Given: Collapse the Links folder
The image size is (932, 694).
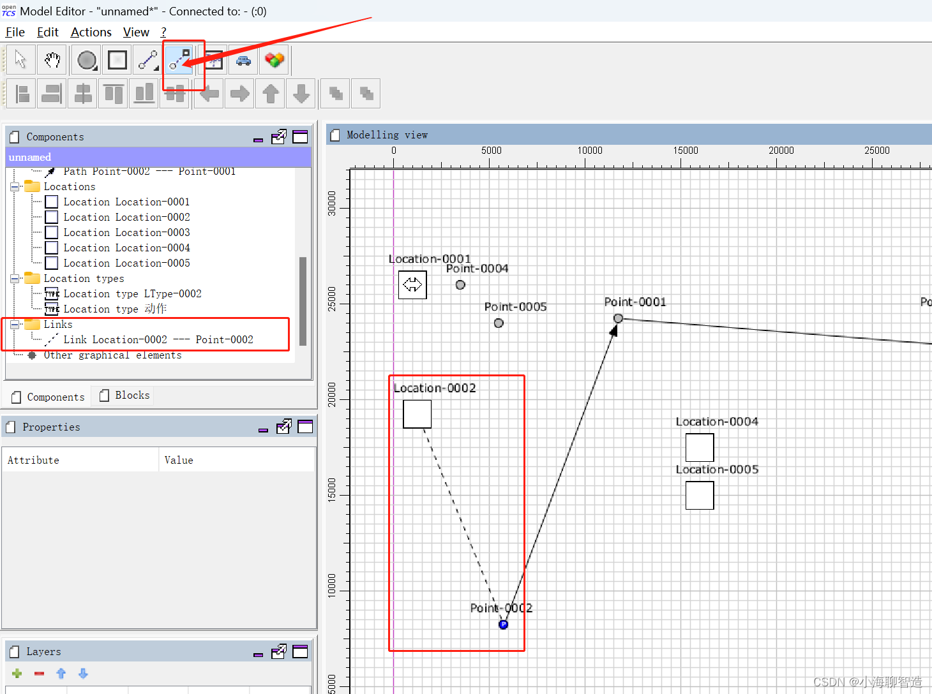Looking at the screenshot, I should point(14,325).
